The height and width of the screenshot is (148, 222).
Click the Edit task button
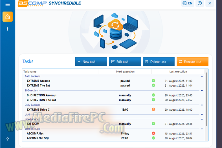pyautogui.click(x=125, y=62)
